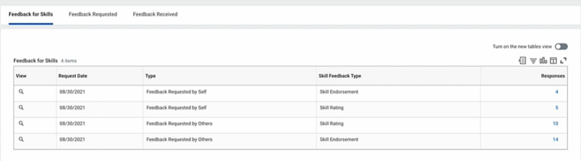Image resolution: width=581 pixels, height=163 pixels.
Task: Click the View column header
Action: [21, 76]
